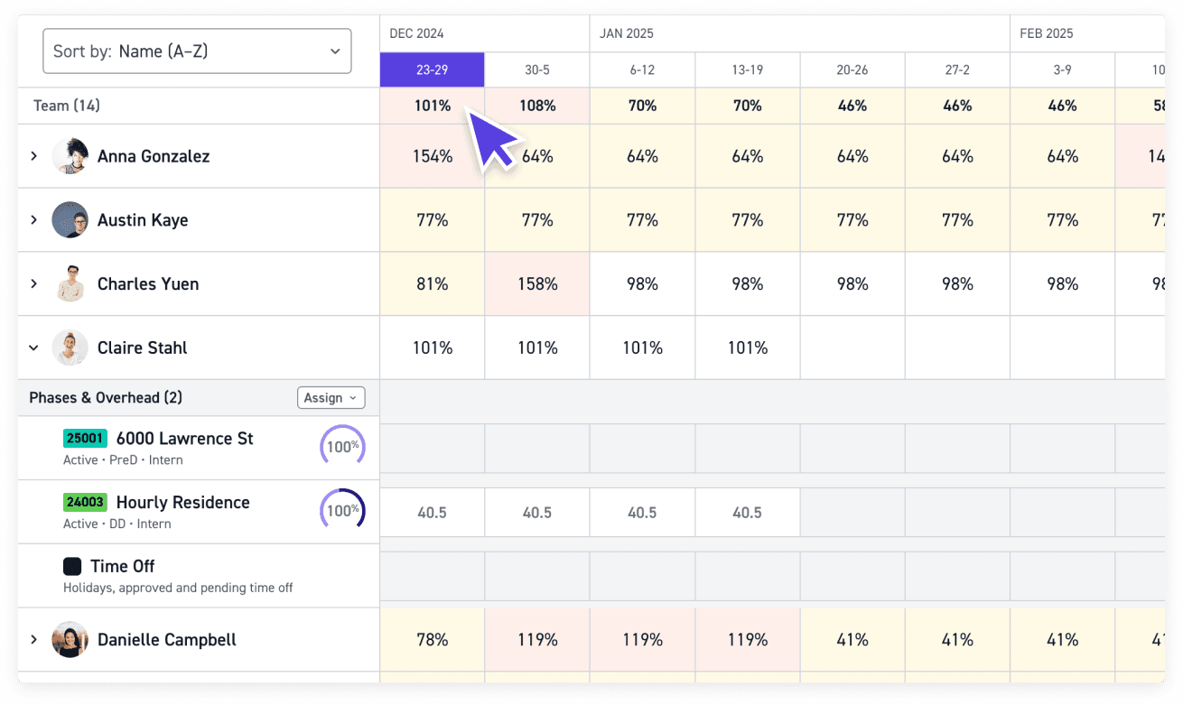1183x705 pixels.
Task: Click the JAN 2025 month header
Action: coord(626,32)
